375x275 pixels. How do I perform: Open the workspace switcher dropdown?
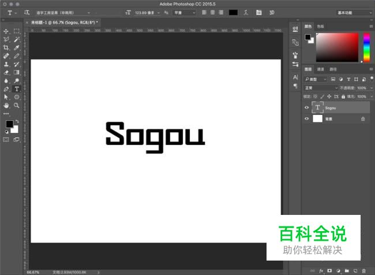352,12
